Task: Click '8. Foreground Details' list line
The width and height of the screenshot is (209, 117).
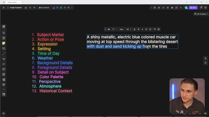Action: coord(52,68)
